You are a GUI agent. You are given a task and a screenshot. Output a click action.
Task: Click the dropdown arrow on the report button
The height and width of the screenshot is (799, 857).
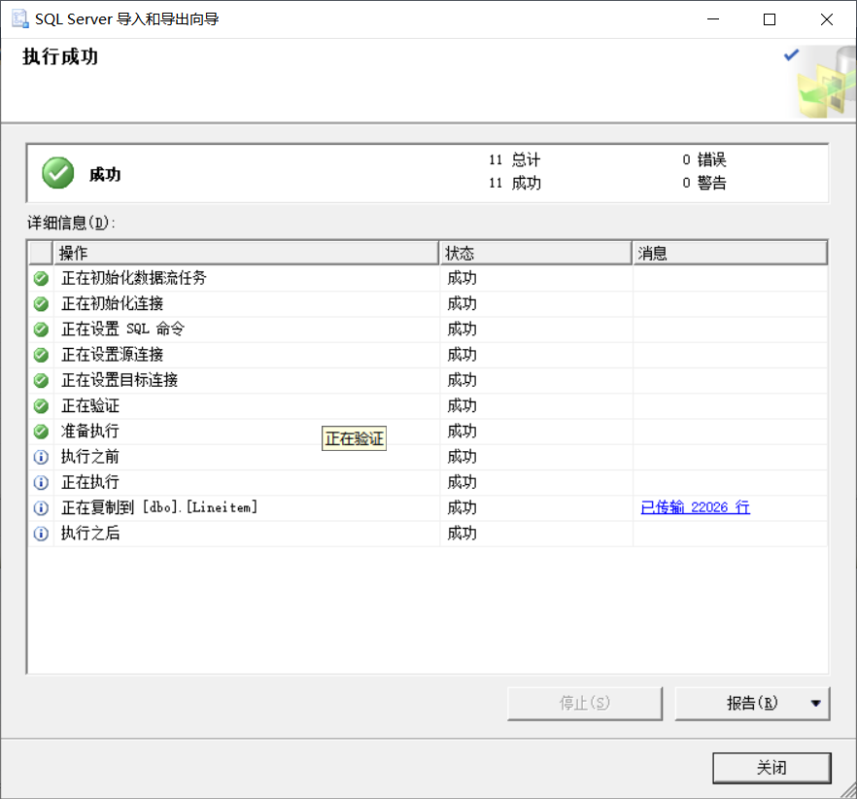click(818, 703)
